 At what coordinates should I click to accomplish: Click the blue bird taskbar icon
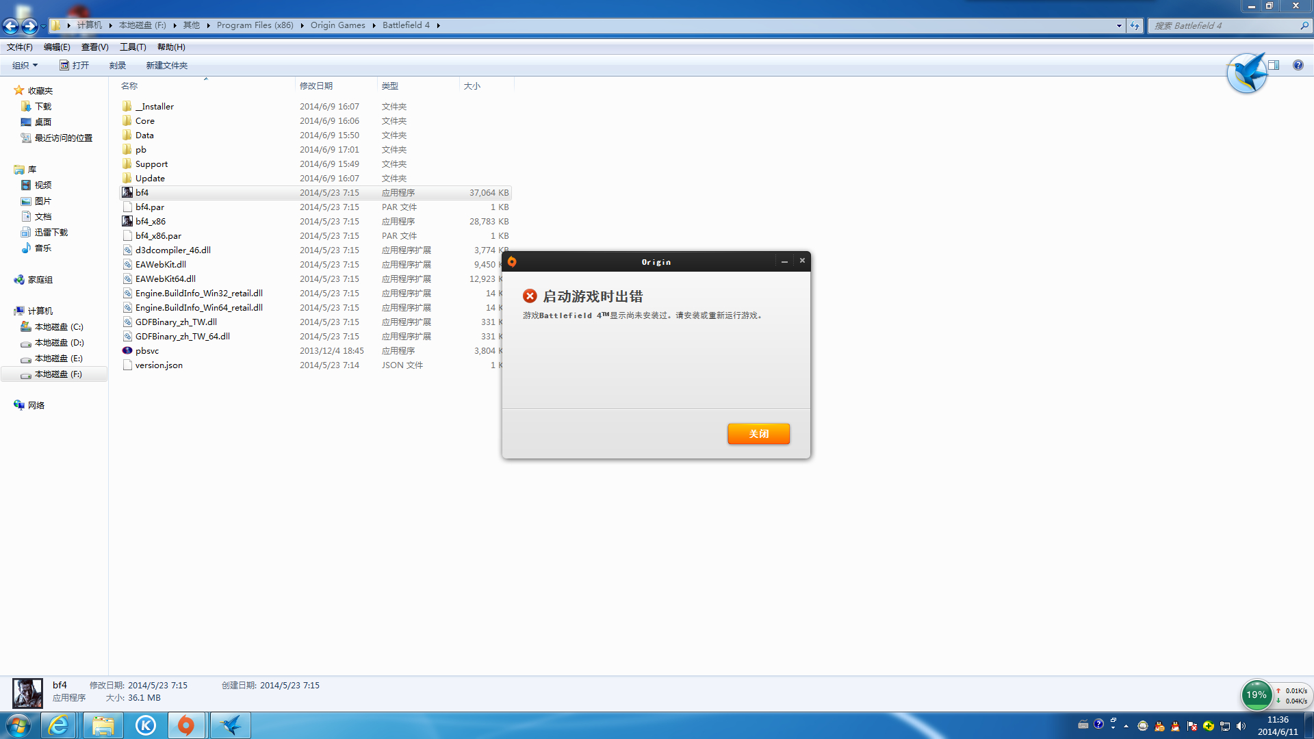[x=231, y=725]
